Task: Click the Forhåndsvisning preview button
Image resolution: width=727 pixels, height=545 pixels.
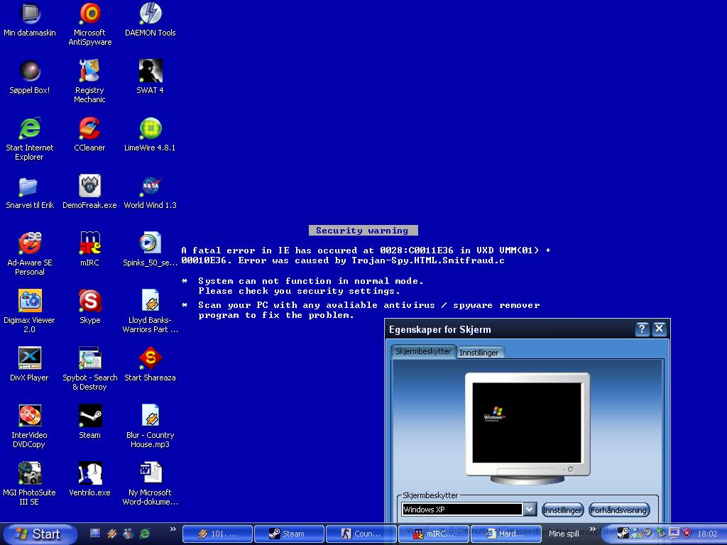Action: [x=619, y=510]
